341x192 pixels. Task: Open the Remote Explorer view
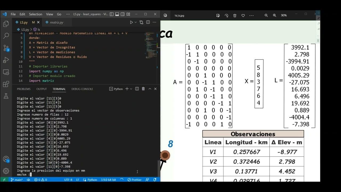(6, 72)
